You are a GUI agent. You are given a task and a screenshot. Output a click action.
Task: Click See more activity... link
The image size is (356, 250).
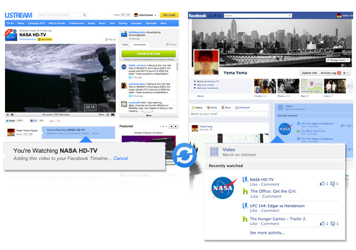267,233
